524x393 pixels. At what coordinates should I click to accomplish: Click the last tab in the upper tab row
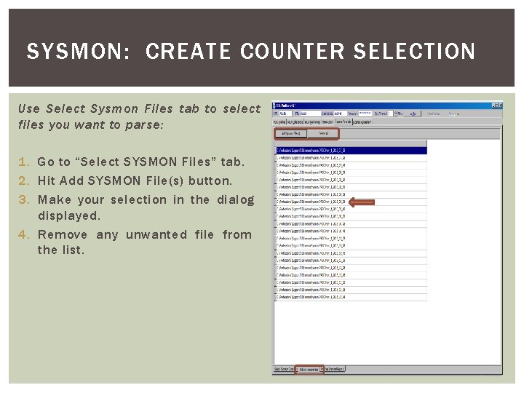362,122
